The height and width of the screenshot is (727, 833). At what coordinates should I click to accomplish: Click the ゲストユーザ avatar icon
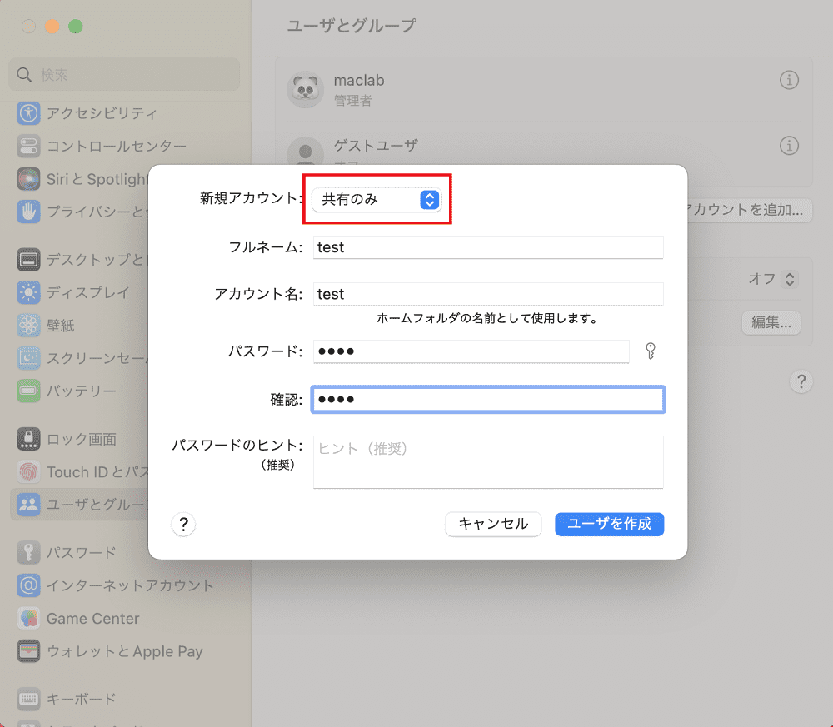[x=306, y=152]
